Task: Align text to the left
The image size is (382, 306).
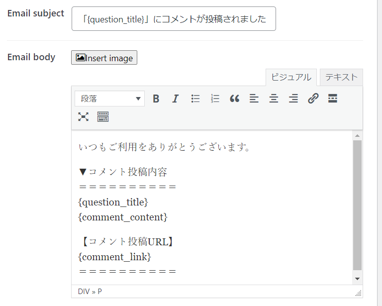Action: (x=254, y=99)
